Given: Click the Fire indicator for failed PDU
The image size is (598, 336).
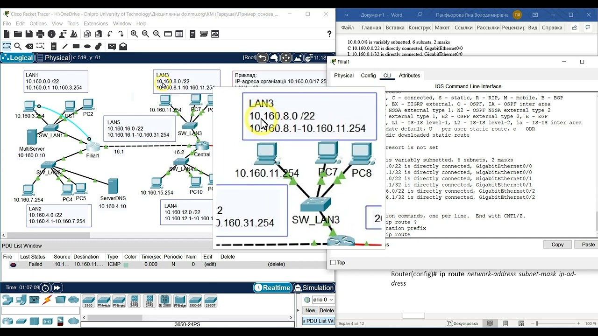Looking at the screenshot, I should click(13, 265).
